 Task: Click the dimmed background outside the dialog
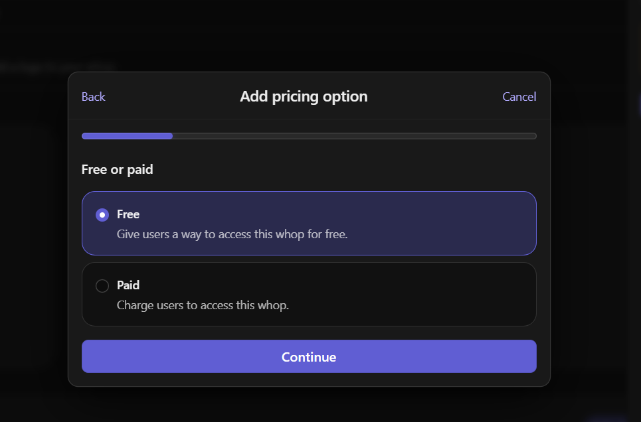click(x=33, y=265)
